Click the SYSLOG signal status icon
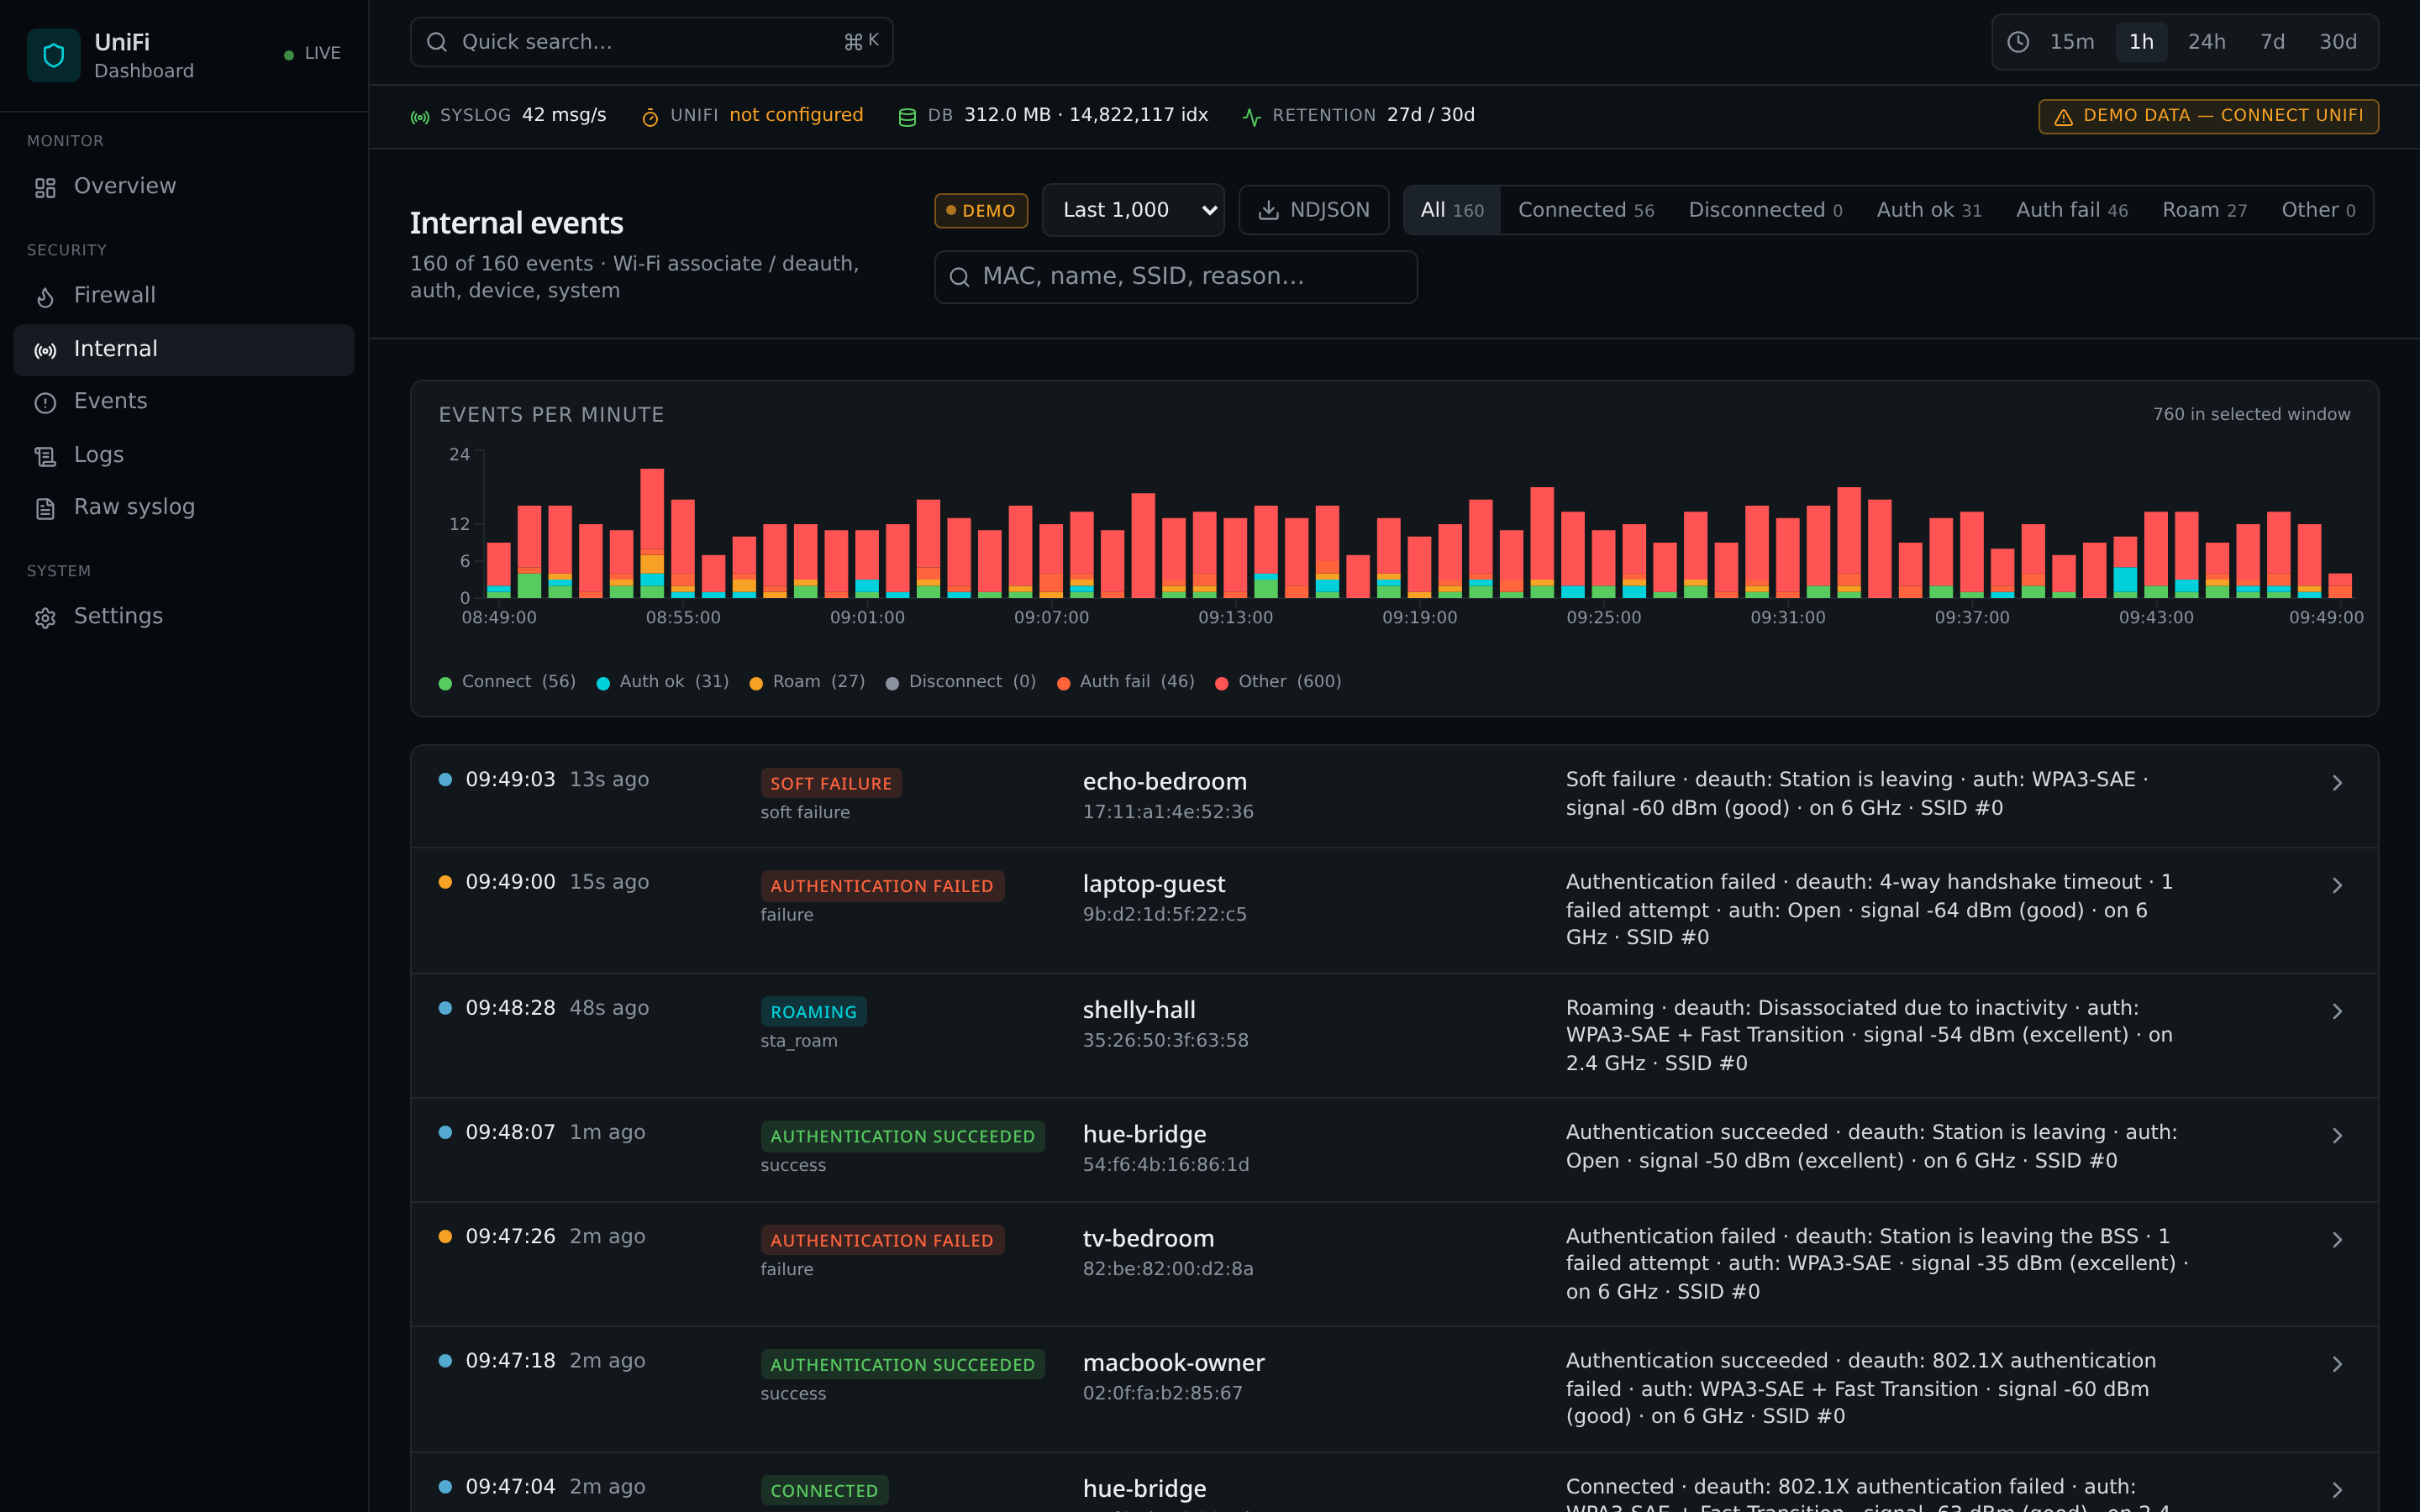Image resolution: width=2420 pixels, height=1512 pixels. click(x=420, y=117)
